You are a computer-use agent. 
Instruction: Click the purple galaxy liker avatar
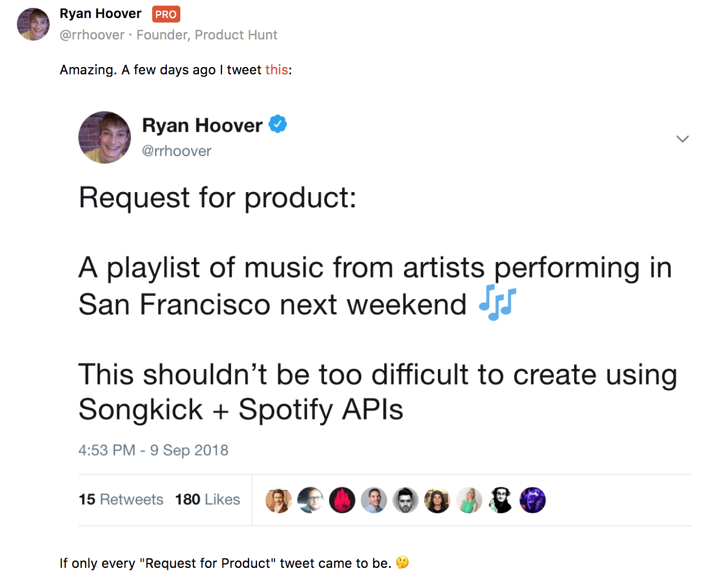point(533,500)
